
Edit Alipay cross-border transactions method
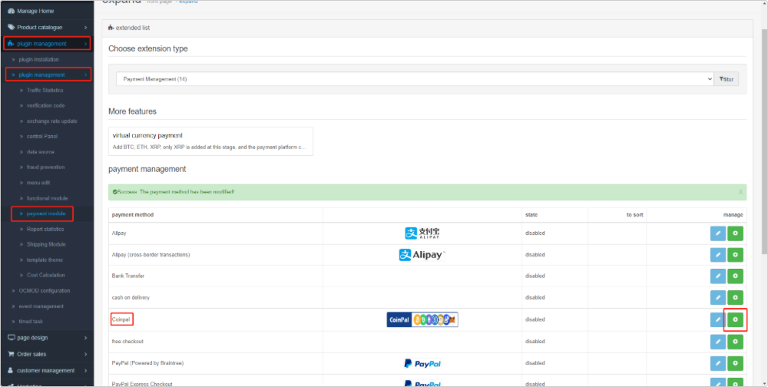[x=718, y=255]
